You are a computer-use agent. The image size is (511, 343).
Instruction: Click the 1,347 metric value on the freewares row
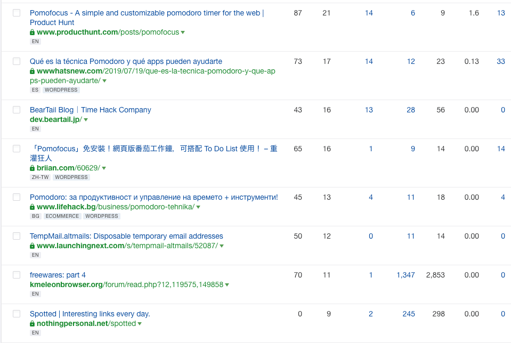(405, 275)
